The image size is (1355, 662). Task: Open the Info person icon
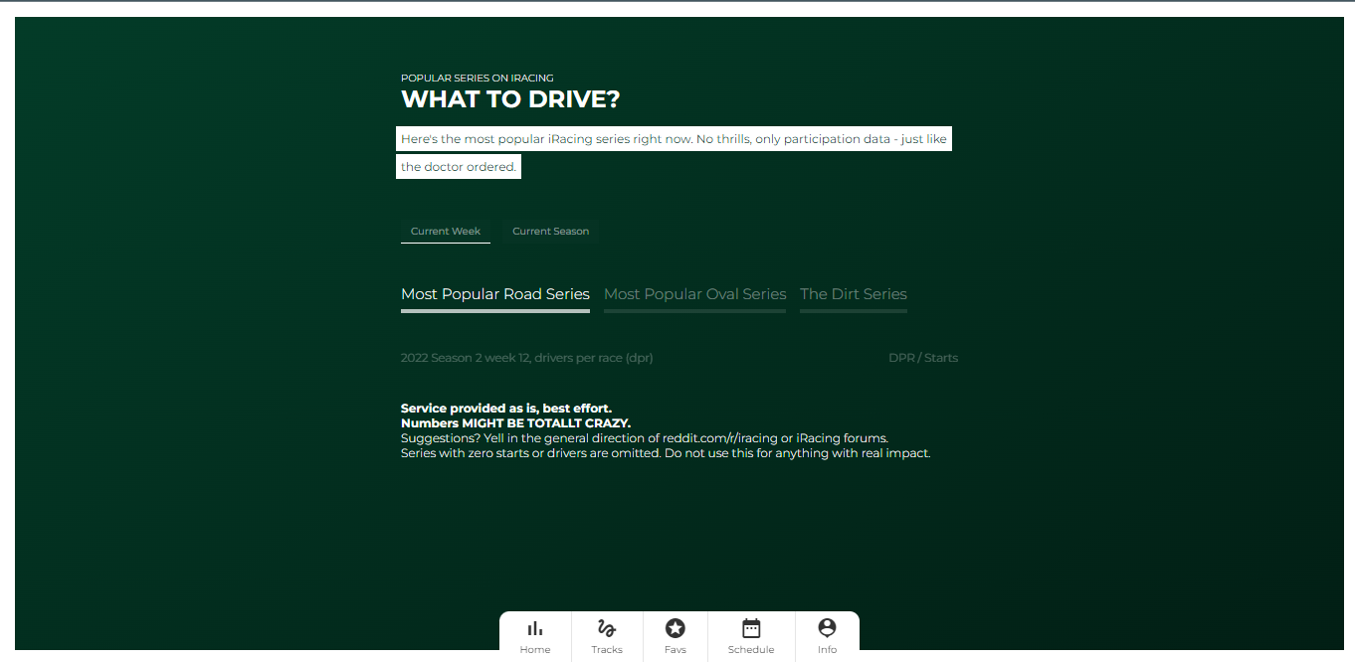(827, 628)
